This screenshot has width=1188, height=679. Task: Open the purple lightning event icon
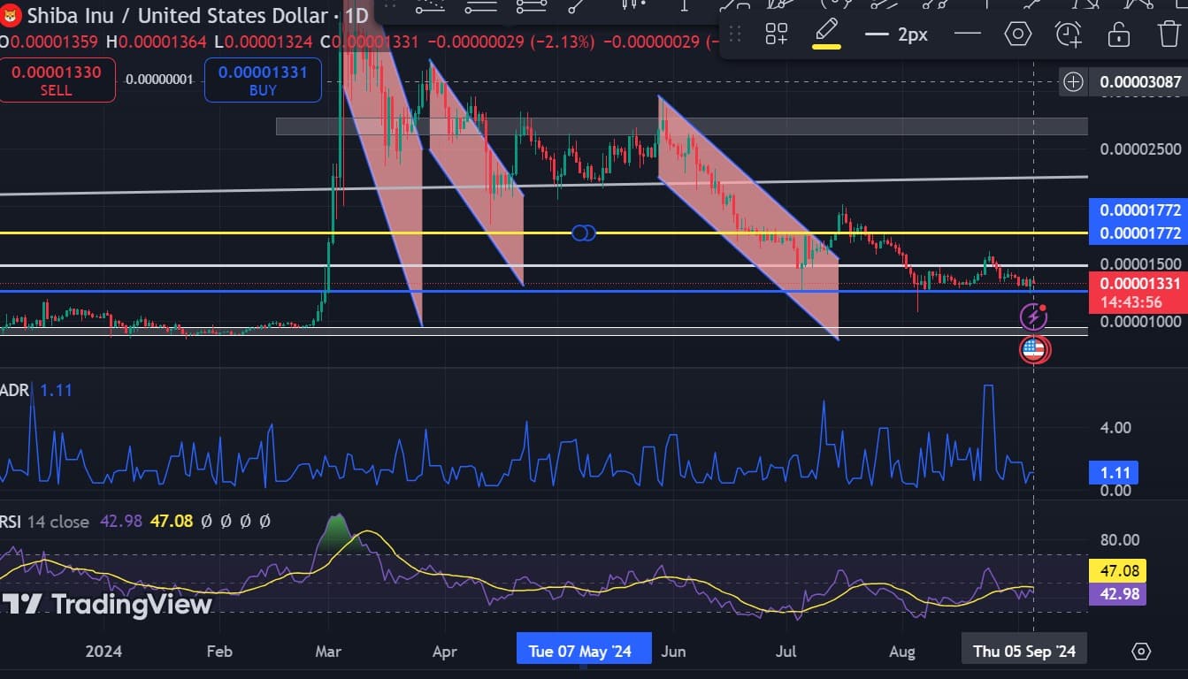pos(1034,316)
